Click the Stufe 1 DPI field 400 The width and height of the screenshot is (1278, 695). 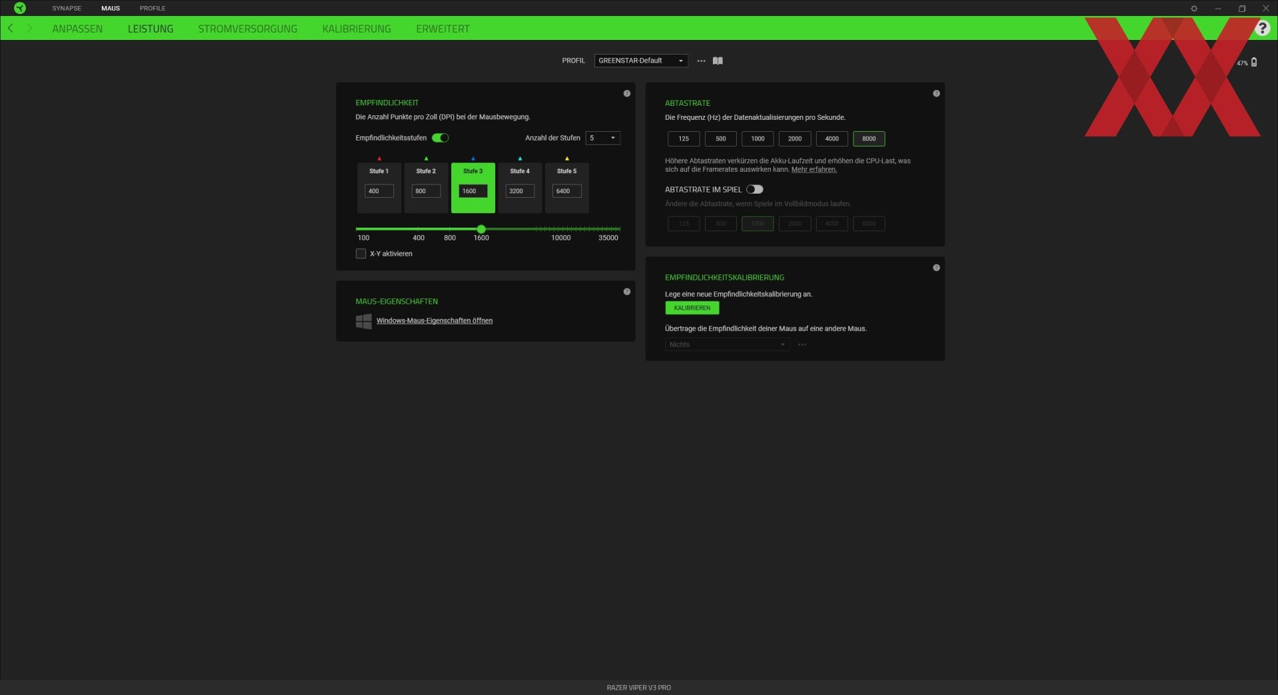point(379,191)
